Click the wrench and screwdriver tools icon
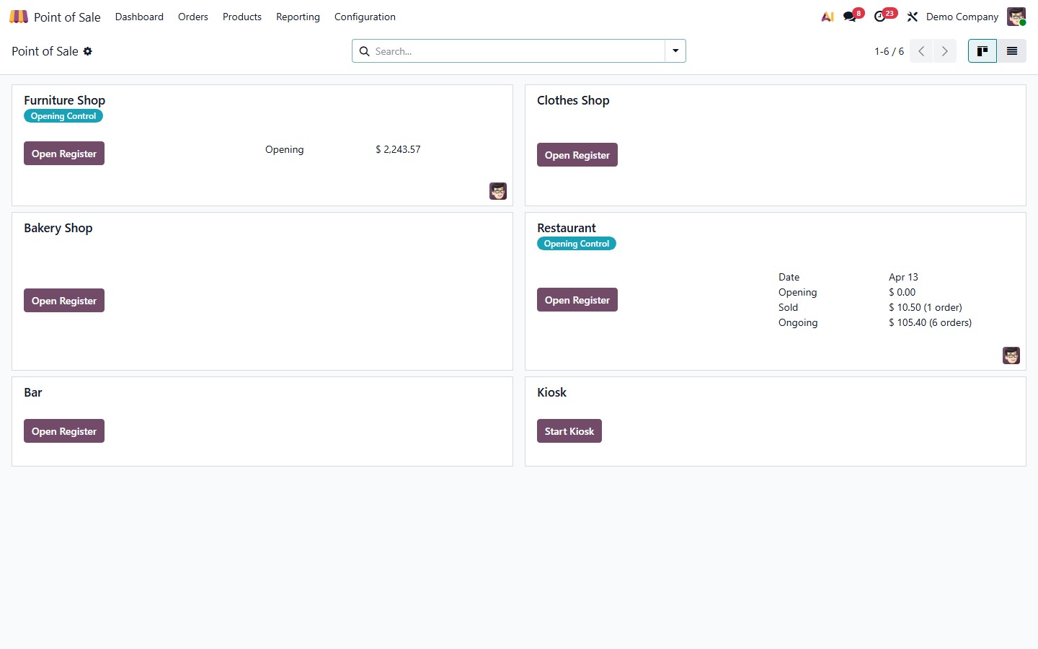 (x=912, y=16)
